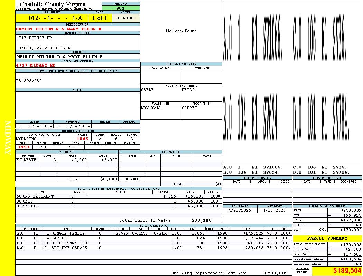
Task: Click carport RPCN $17,444
Action: [x=254, y=238]
